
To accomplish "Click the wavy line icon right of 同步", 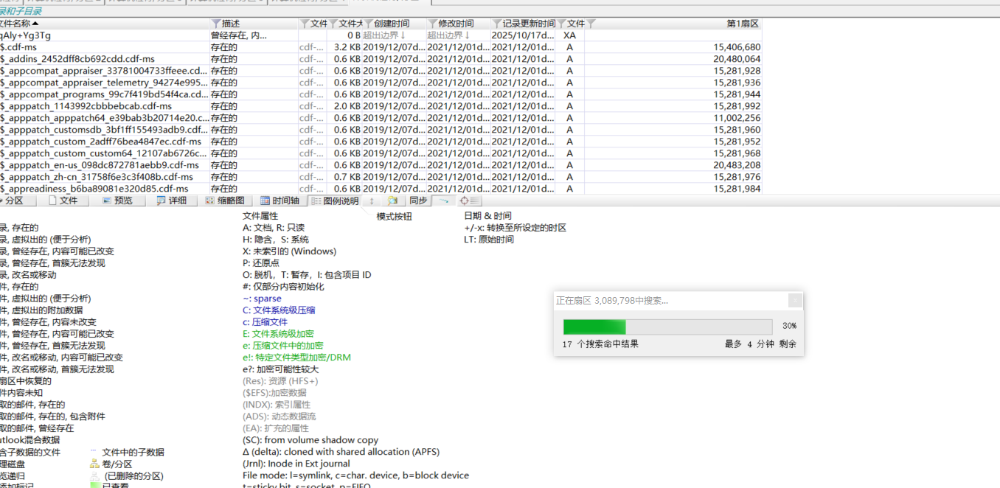I will (x=443, y=201).
